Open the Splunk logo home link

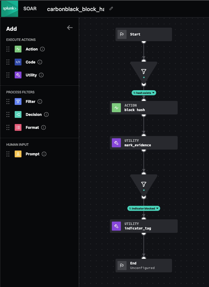9,8
